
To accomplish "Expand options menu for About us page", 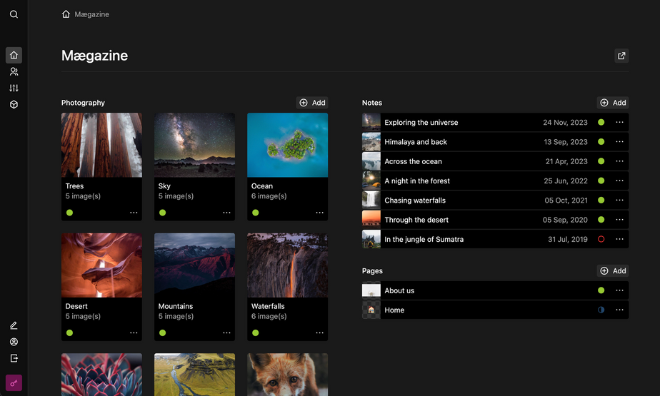I will tap(619, 290).
